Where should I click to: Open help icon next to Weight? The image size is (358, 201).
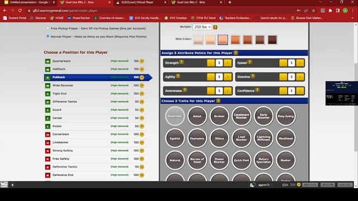[215, 27]
